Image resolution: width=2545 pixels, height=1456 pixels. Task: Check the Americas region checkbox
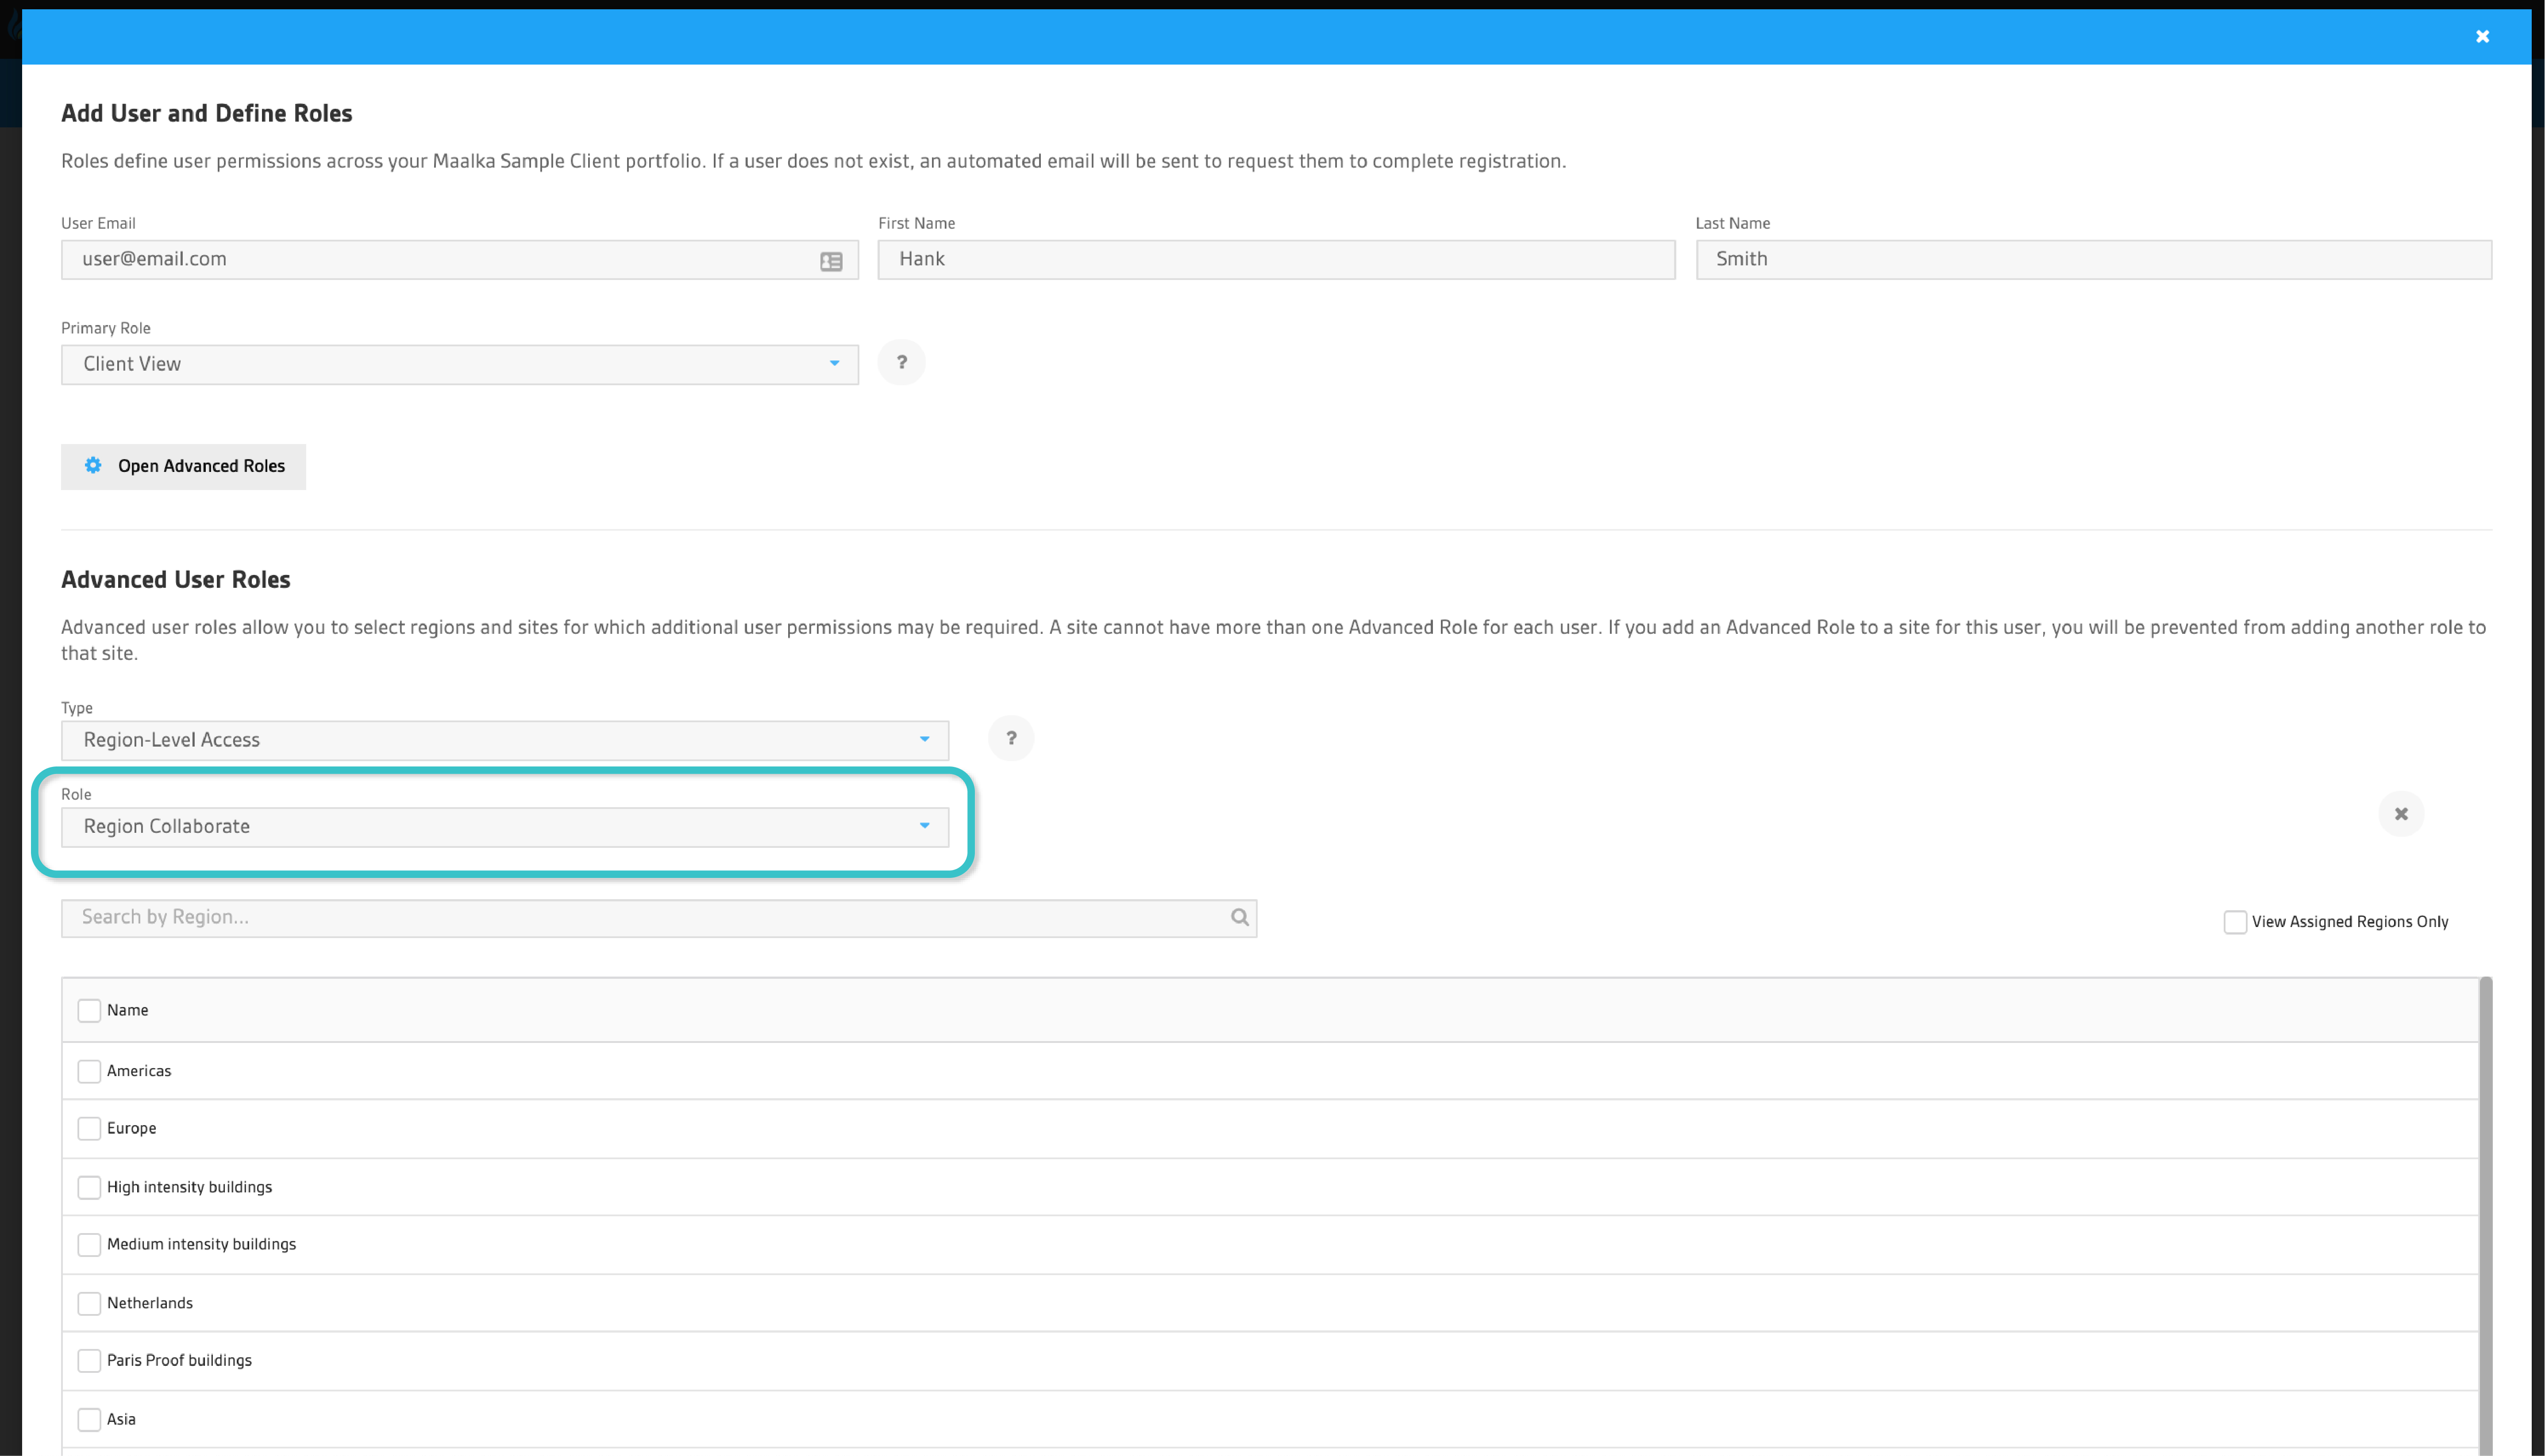pyautogui.click(x=89, y=1071)
